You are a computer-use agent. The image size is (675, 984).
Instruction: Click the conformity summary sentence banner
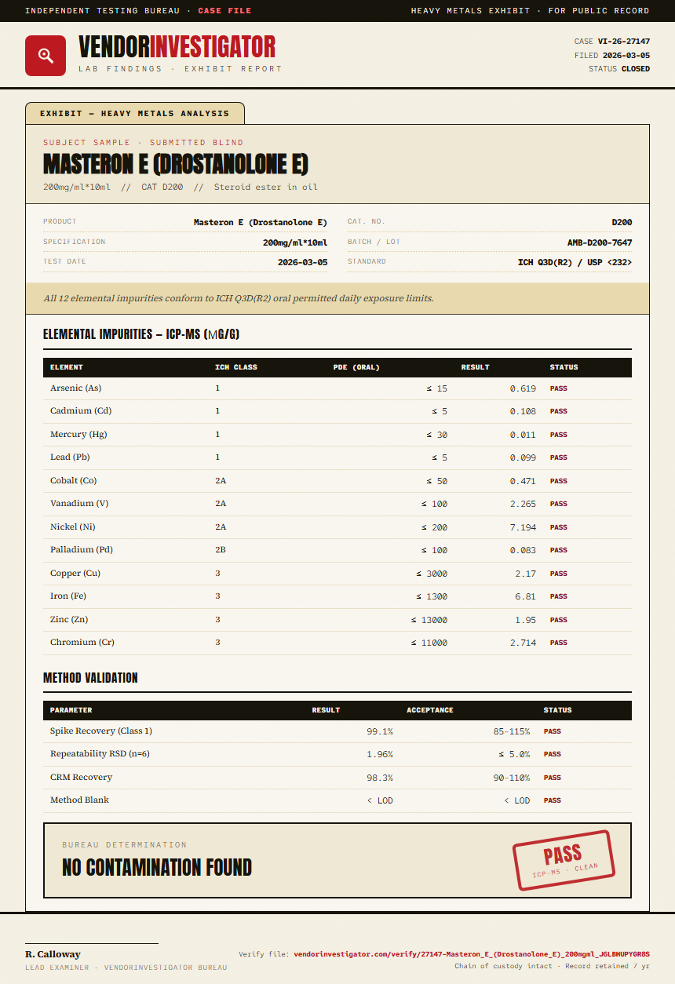tap(337, 298)
